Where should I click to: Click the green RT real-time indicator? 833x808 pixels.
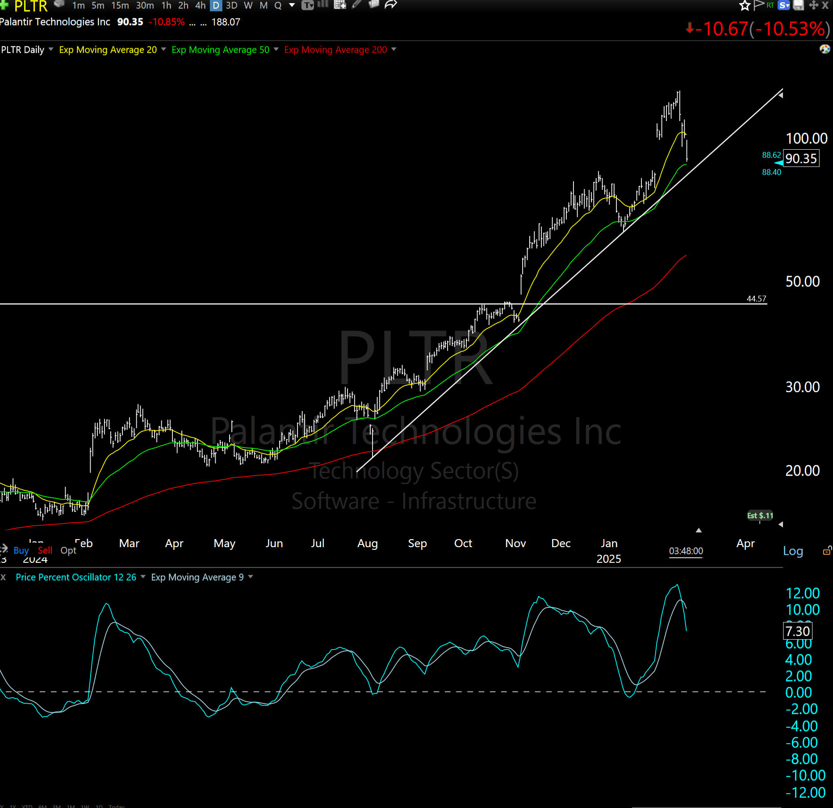tap(770, 5)
